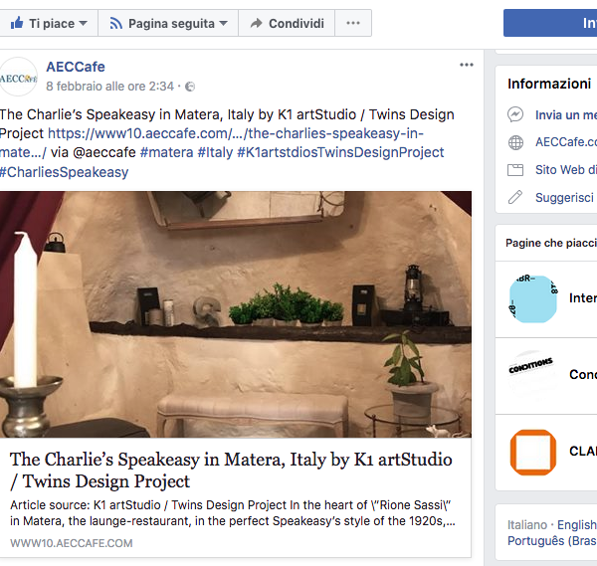
Task: Click the Suggerisci modifiche link
Action: 566,198
